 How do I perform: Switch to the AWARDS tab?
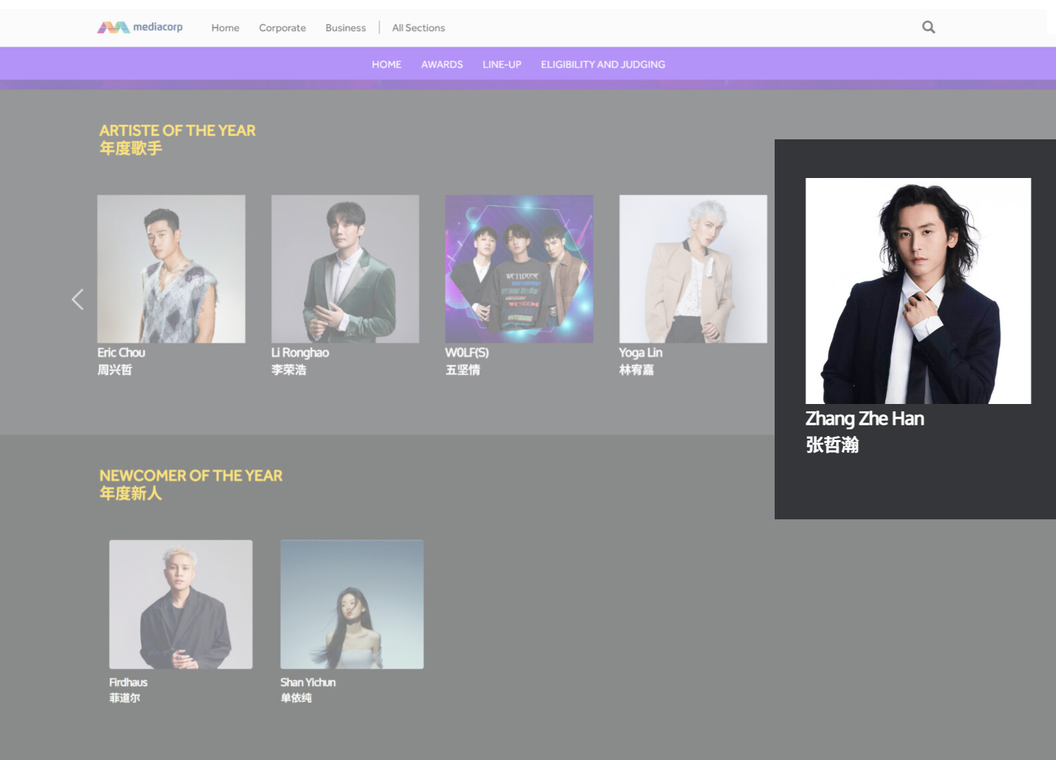point(441,65)
